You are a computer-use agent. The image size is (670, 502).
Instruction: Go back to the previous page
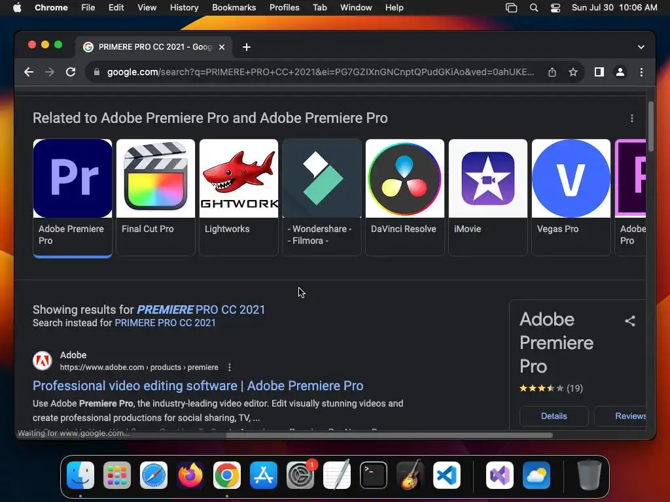(x=29, y=72)
